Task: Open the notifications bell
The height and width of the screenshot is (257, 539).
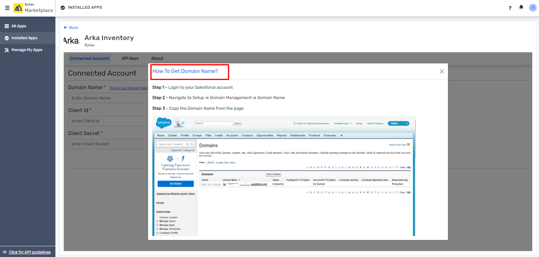Action: (521, 8)
